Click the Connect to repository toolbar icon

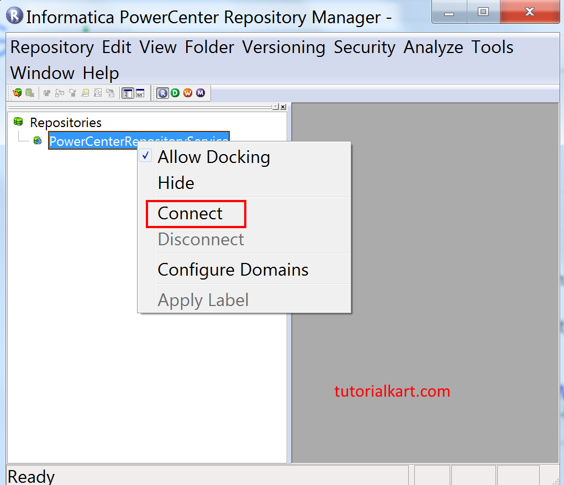(x=17, y=93)
